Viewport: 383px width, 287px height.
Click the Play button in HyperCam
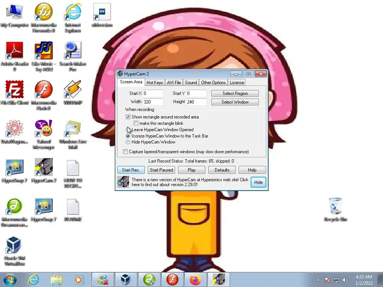[192, 170]
